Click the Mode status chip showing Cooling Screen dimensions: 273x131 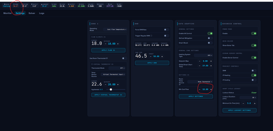click(7, 5)
